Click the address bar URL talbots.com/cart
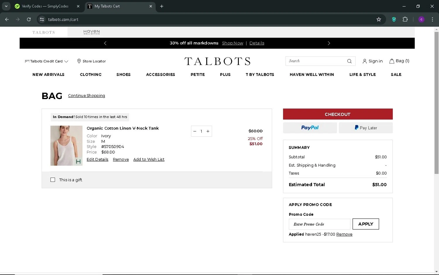Viewport: 439px width, 275px height. click(63, 19)
